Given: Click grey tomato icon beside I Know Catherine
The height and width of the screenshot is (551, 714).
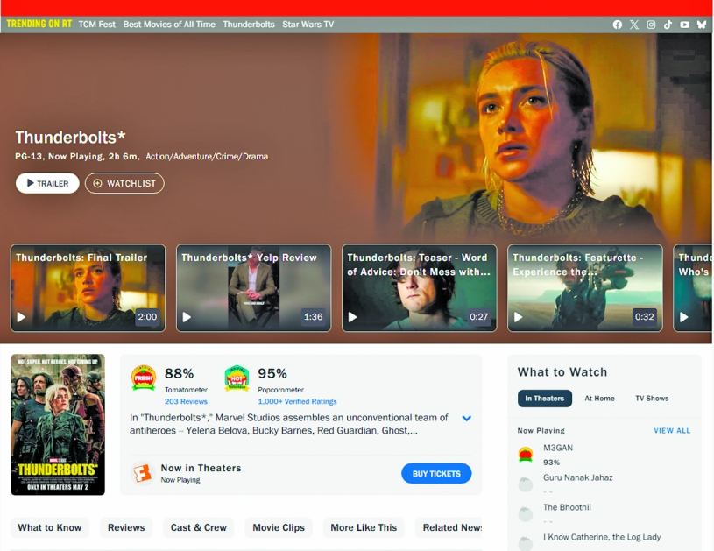Looking at the screenshot, I should point(526,543).
